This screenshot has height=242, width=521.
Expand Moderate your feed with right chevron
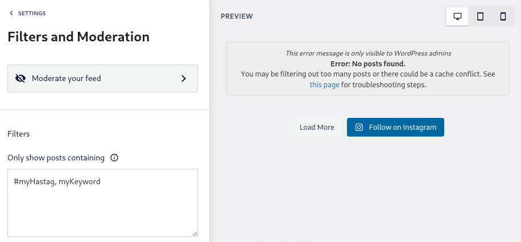(x=184, y=78)
